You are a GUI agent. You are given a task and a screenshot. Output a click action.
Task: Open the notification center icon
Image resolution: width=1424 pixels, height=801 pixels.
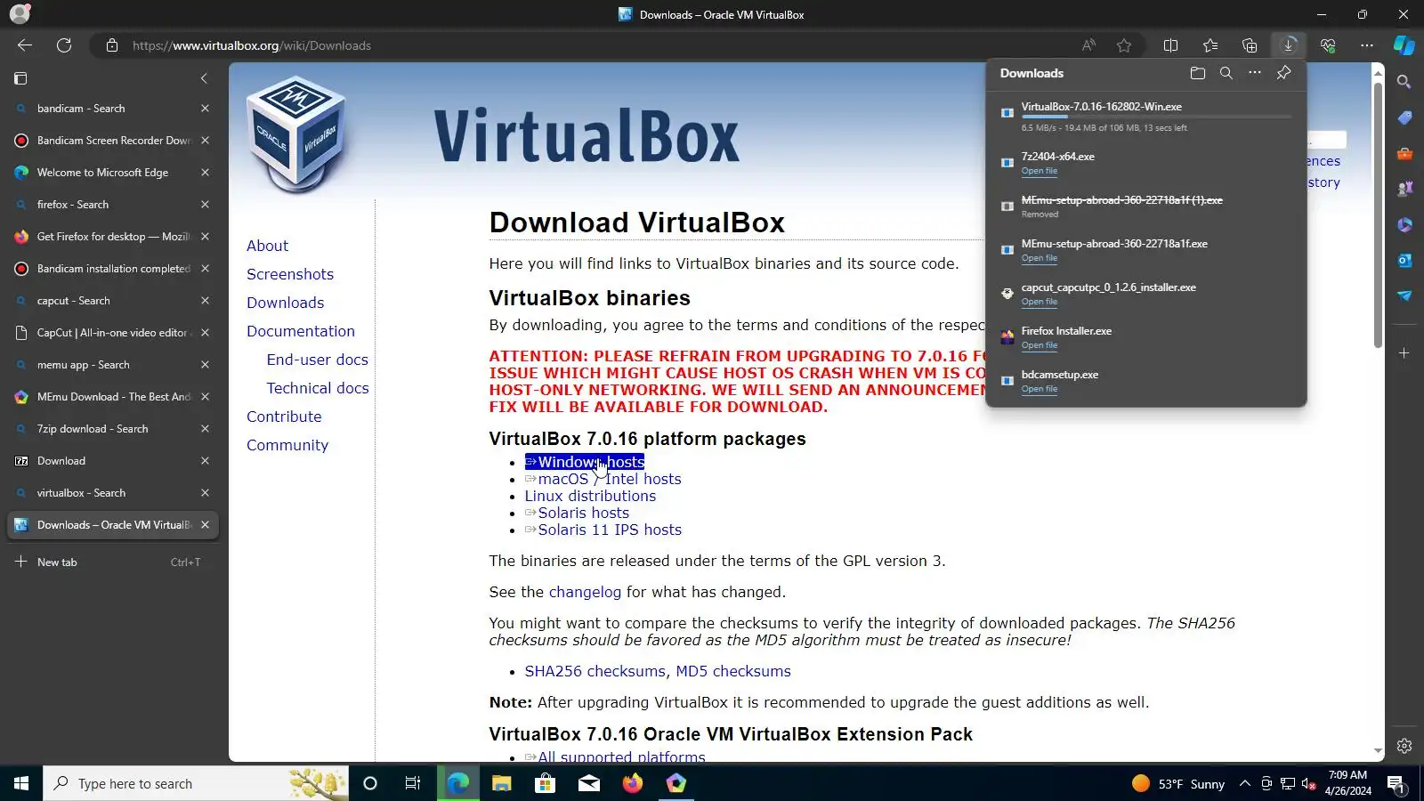point(1396,783)
